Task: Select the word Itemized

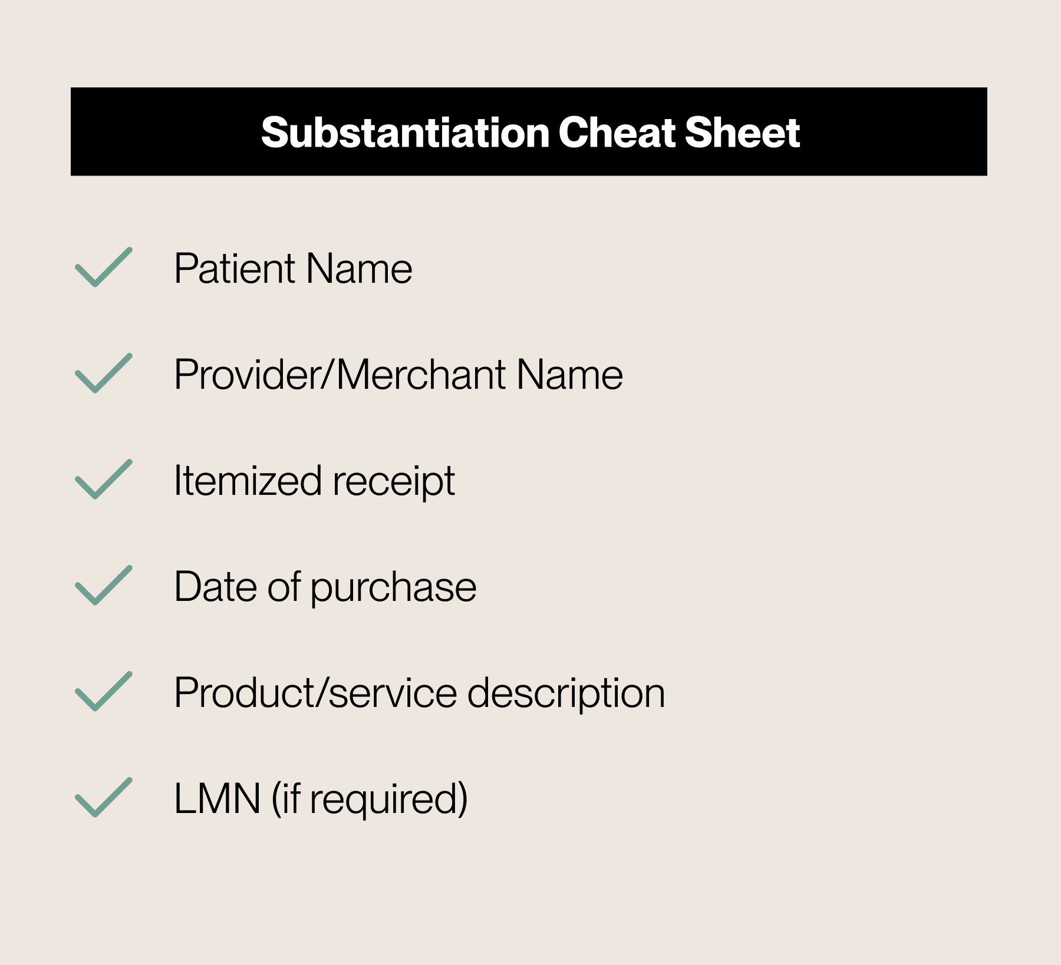Action: 248,481
